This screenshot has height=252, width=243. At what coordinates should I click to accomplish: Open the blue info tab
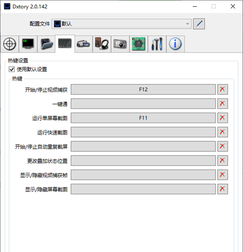point(175,44)
